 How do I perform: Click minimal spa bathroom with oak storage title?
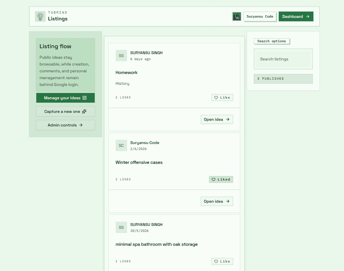point(157,244)
